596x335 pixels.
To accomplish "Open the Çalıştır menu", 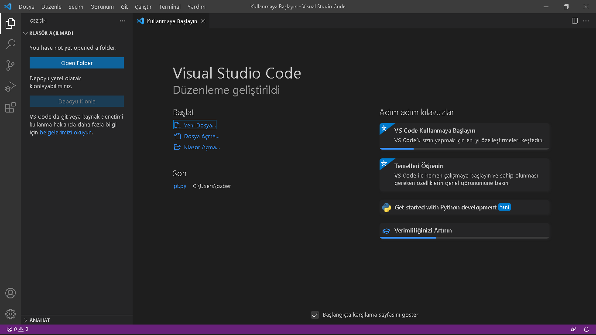I will coord(143,7).
